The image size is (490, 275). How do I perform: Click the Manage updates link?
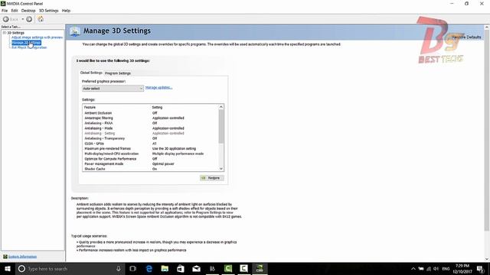click(158, 88)
